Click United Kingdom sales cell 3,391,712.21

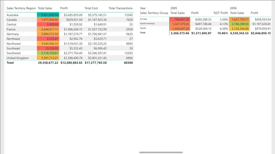[48, 58]
